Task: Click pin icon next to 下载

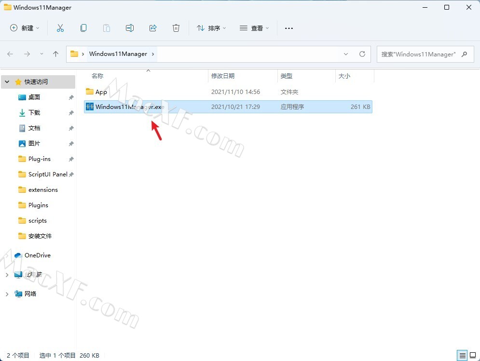Action: 71,113
